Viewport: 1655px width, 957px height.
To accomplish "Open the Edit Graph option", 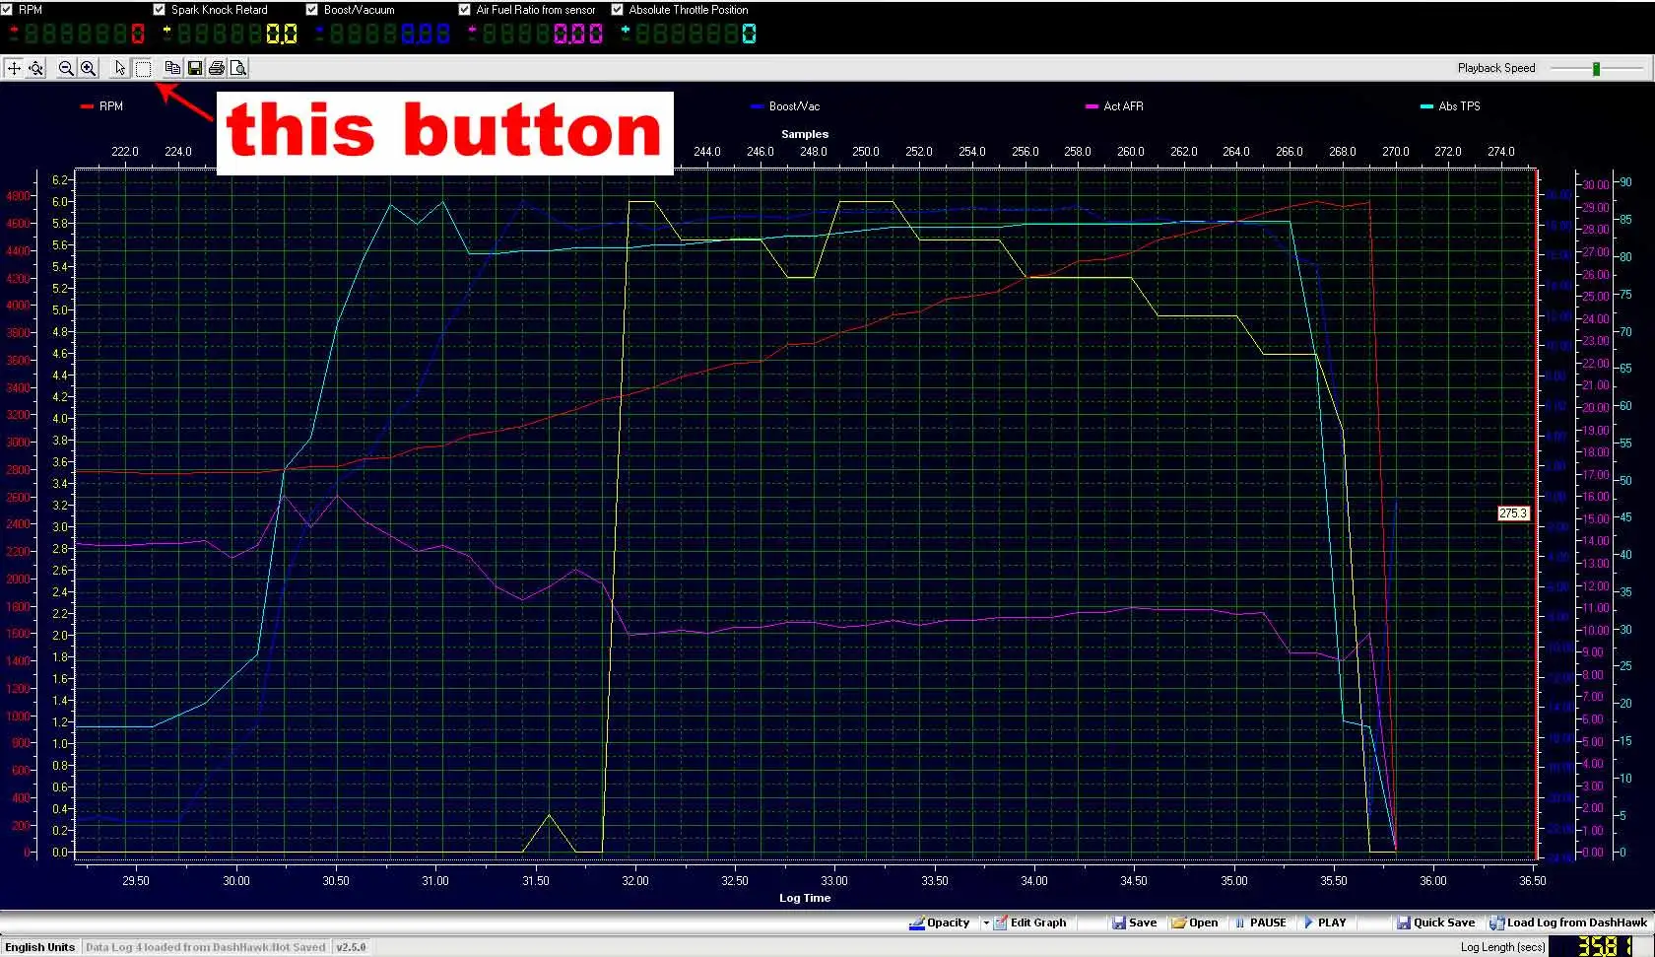I will pos(1029,923).
